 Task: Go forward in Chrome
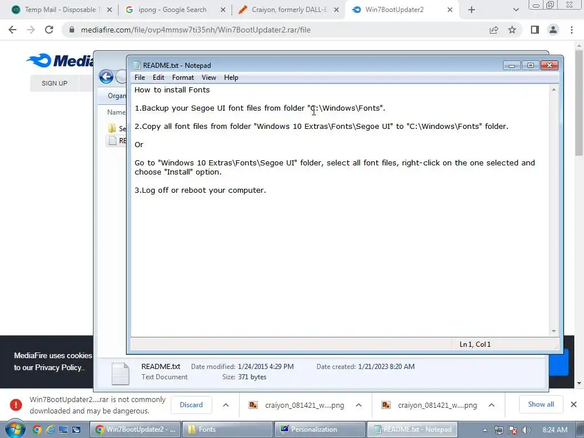[x=31, y=30]
